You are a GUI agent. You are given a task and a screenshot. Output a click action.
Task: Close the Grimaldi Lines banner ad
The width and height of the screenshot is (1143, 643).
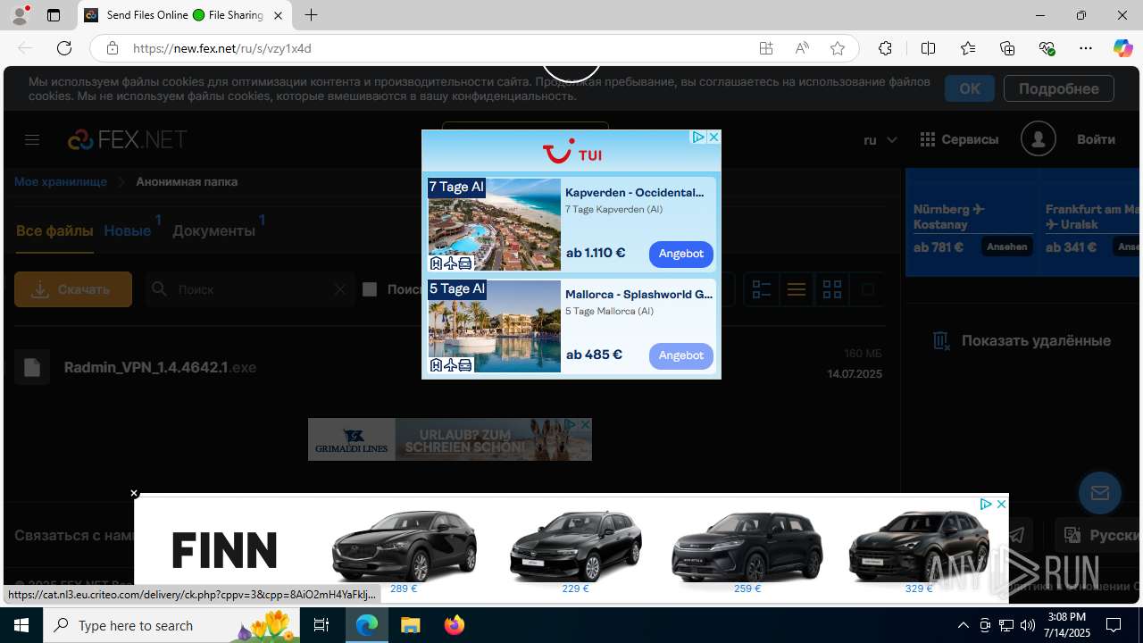[x=585, y=424]
